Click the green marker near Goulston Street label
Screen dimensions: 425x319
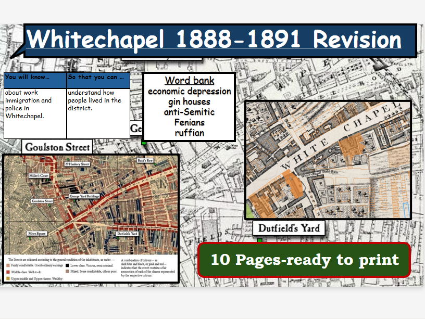tap(49, 206)
